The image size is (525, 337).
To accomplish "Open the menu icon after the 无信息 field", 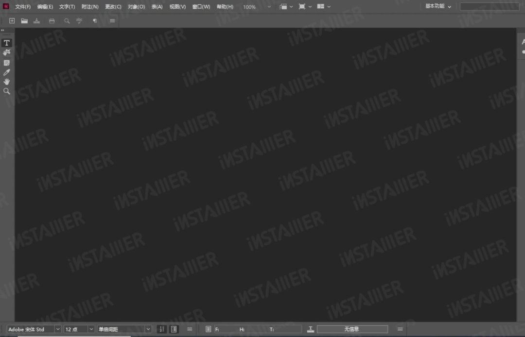I will click(400, 329).
